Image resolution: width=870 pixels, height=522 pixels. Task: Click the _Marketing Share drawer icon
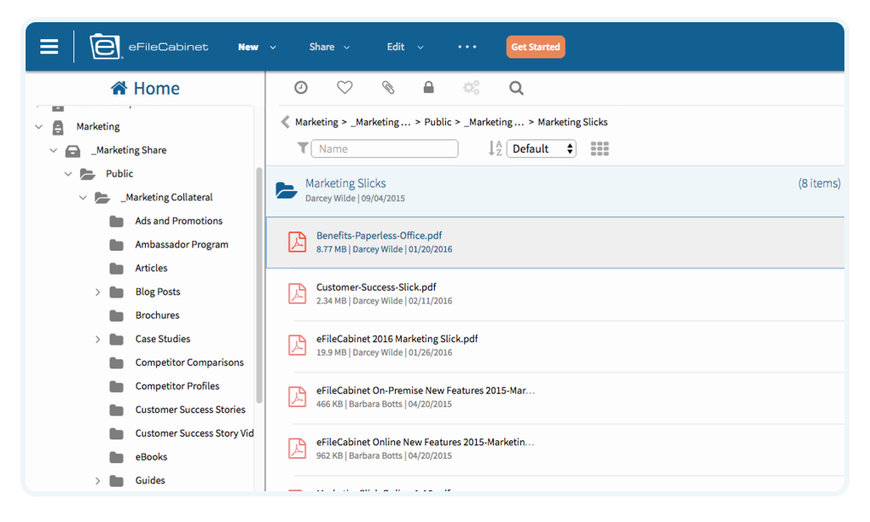coord(72,151)
